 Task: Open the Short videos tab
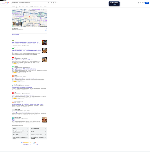pyautogui.click(x=36, y=6)
